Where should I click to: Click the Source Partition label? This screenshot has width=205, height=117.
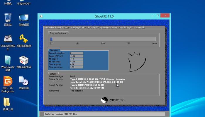click(56, 79)
